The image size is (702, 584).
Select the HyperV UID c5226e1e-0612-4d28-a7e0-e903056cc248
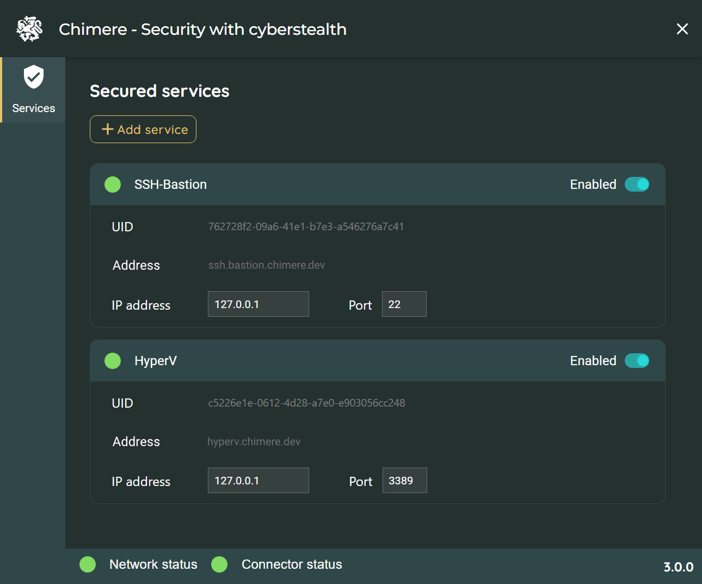point(307,403)
